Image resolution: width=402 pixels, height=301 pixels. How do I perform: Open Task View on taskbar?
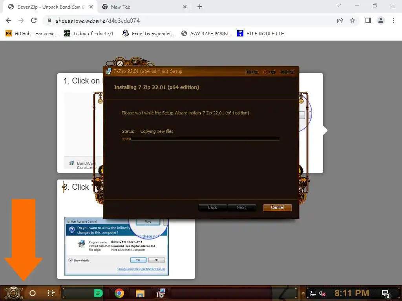51,293
